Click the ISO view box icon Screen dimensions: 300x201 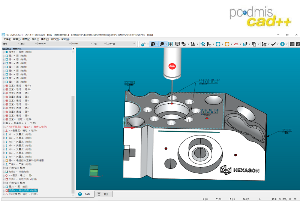tap(292, 44)
